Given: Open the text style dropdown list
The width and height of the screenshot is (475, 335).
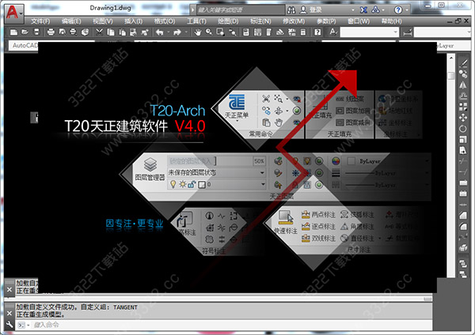Looking at the screenshot, I should pyautogui.click(x=395, y=32).
